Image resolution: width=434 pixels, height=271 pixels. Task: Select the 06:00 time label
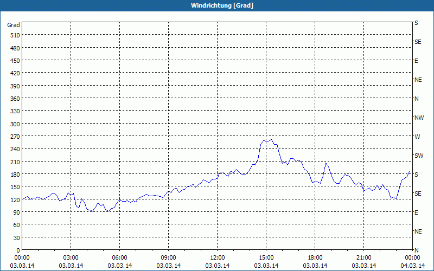119,258
